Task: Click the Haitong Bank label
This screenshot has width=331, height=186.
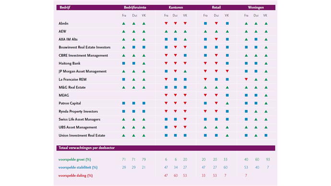Action: 70,63
